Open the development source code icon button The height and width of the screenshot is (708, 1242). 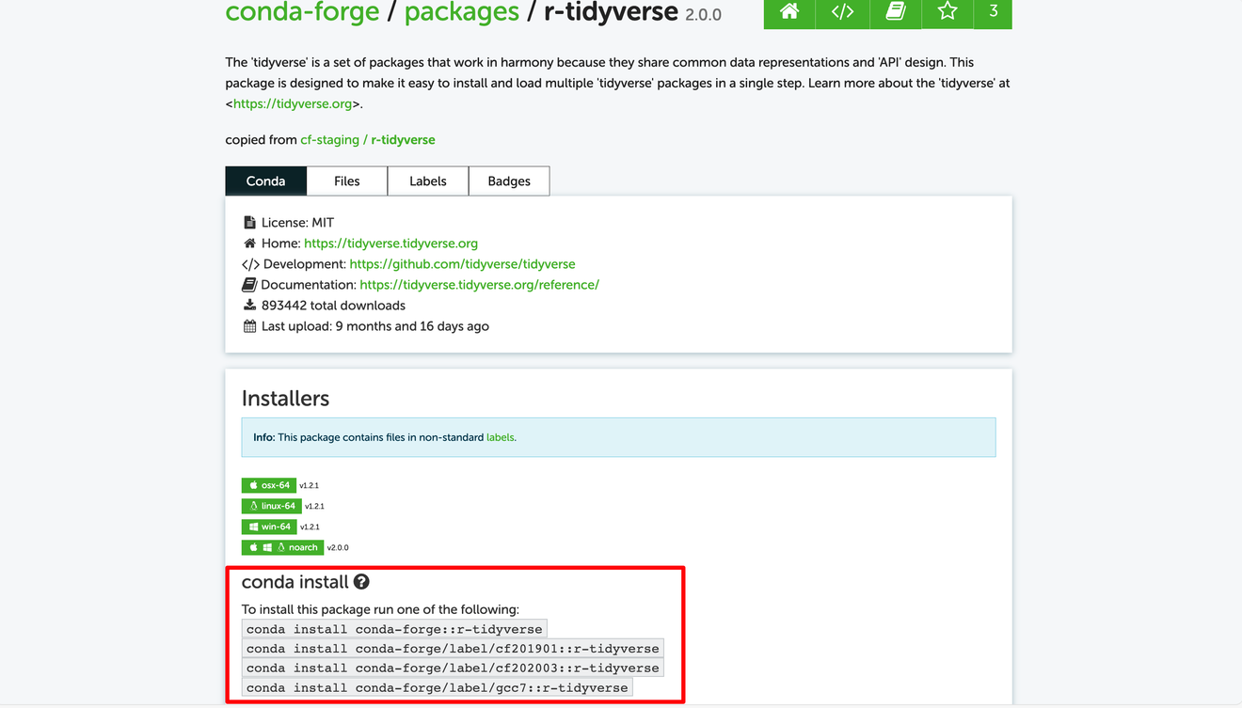[842, 12]
